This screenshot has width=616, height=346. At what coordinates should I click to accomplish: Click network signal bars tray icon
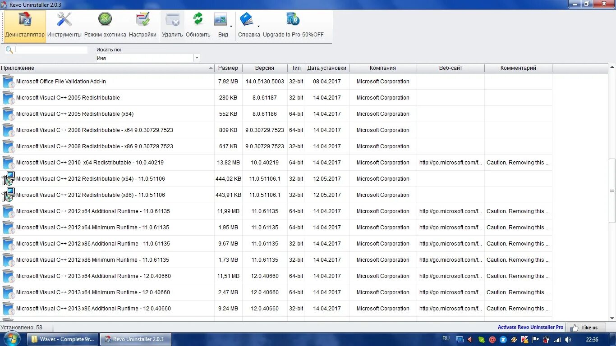(557, 340)
